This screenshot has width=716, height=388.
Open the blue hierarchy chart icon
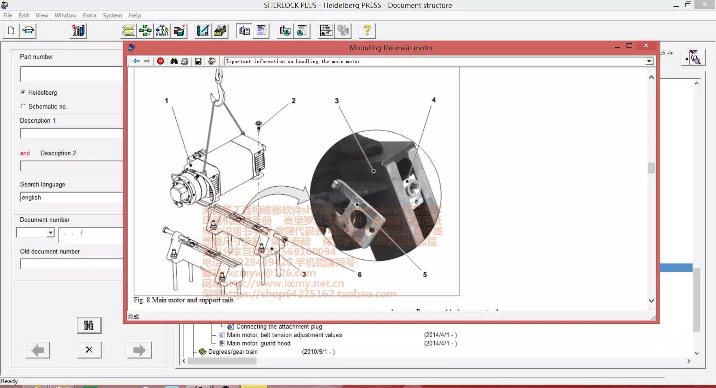(x=162, y=31)
